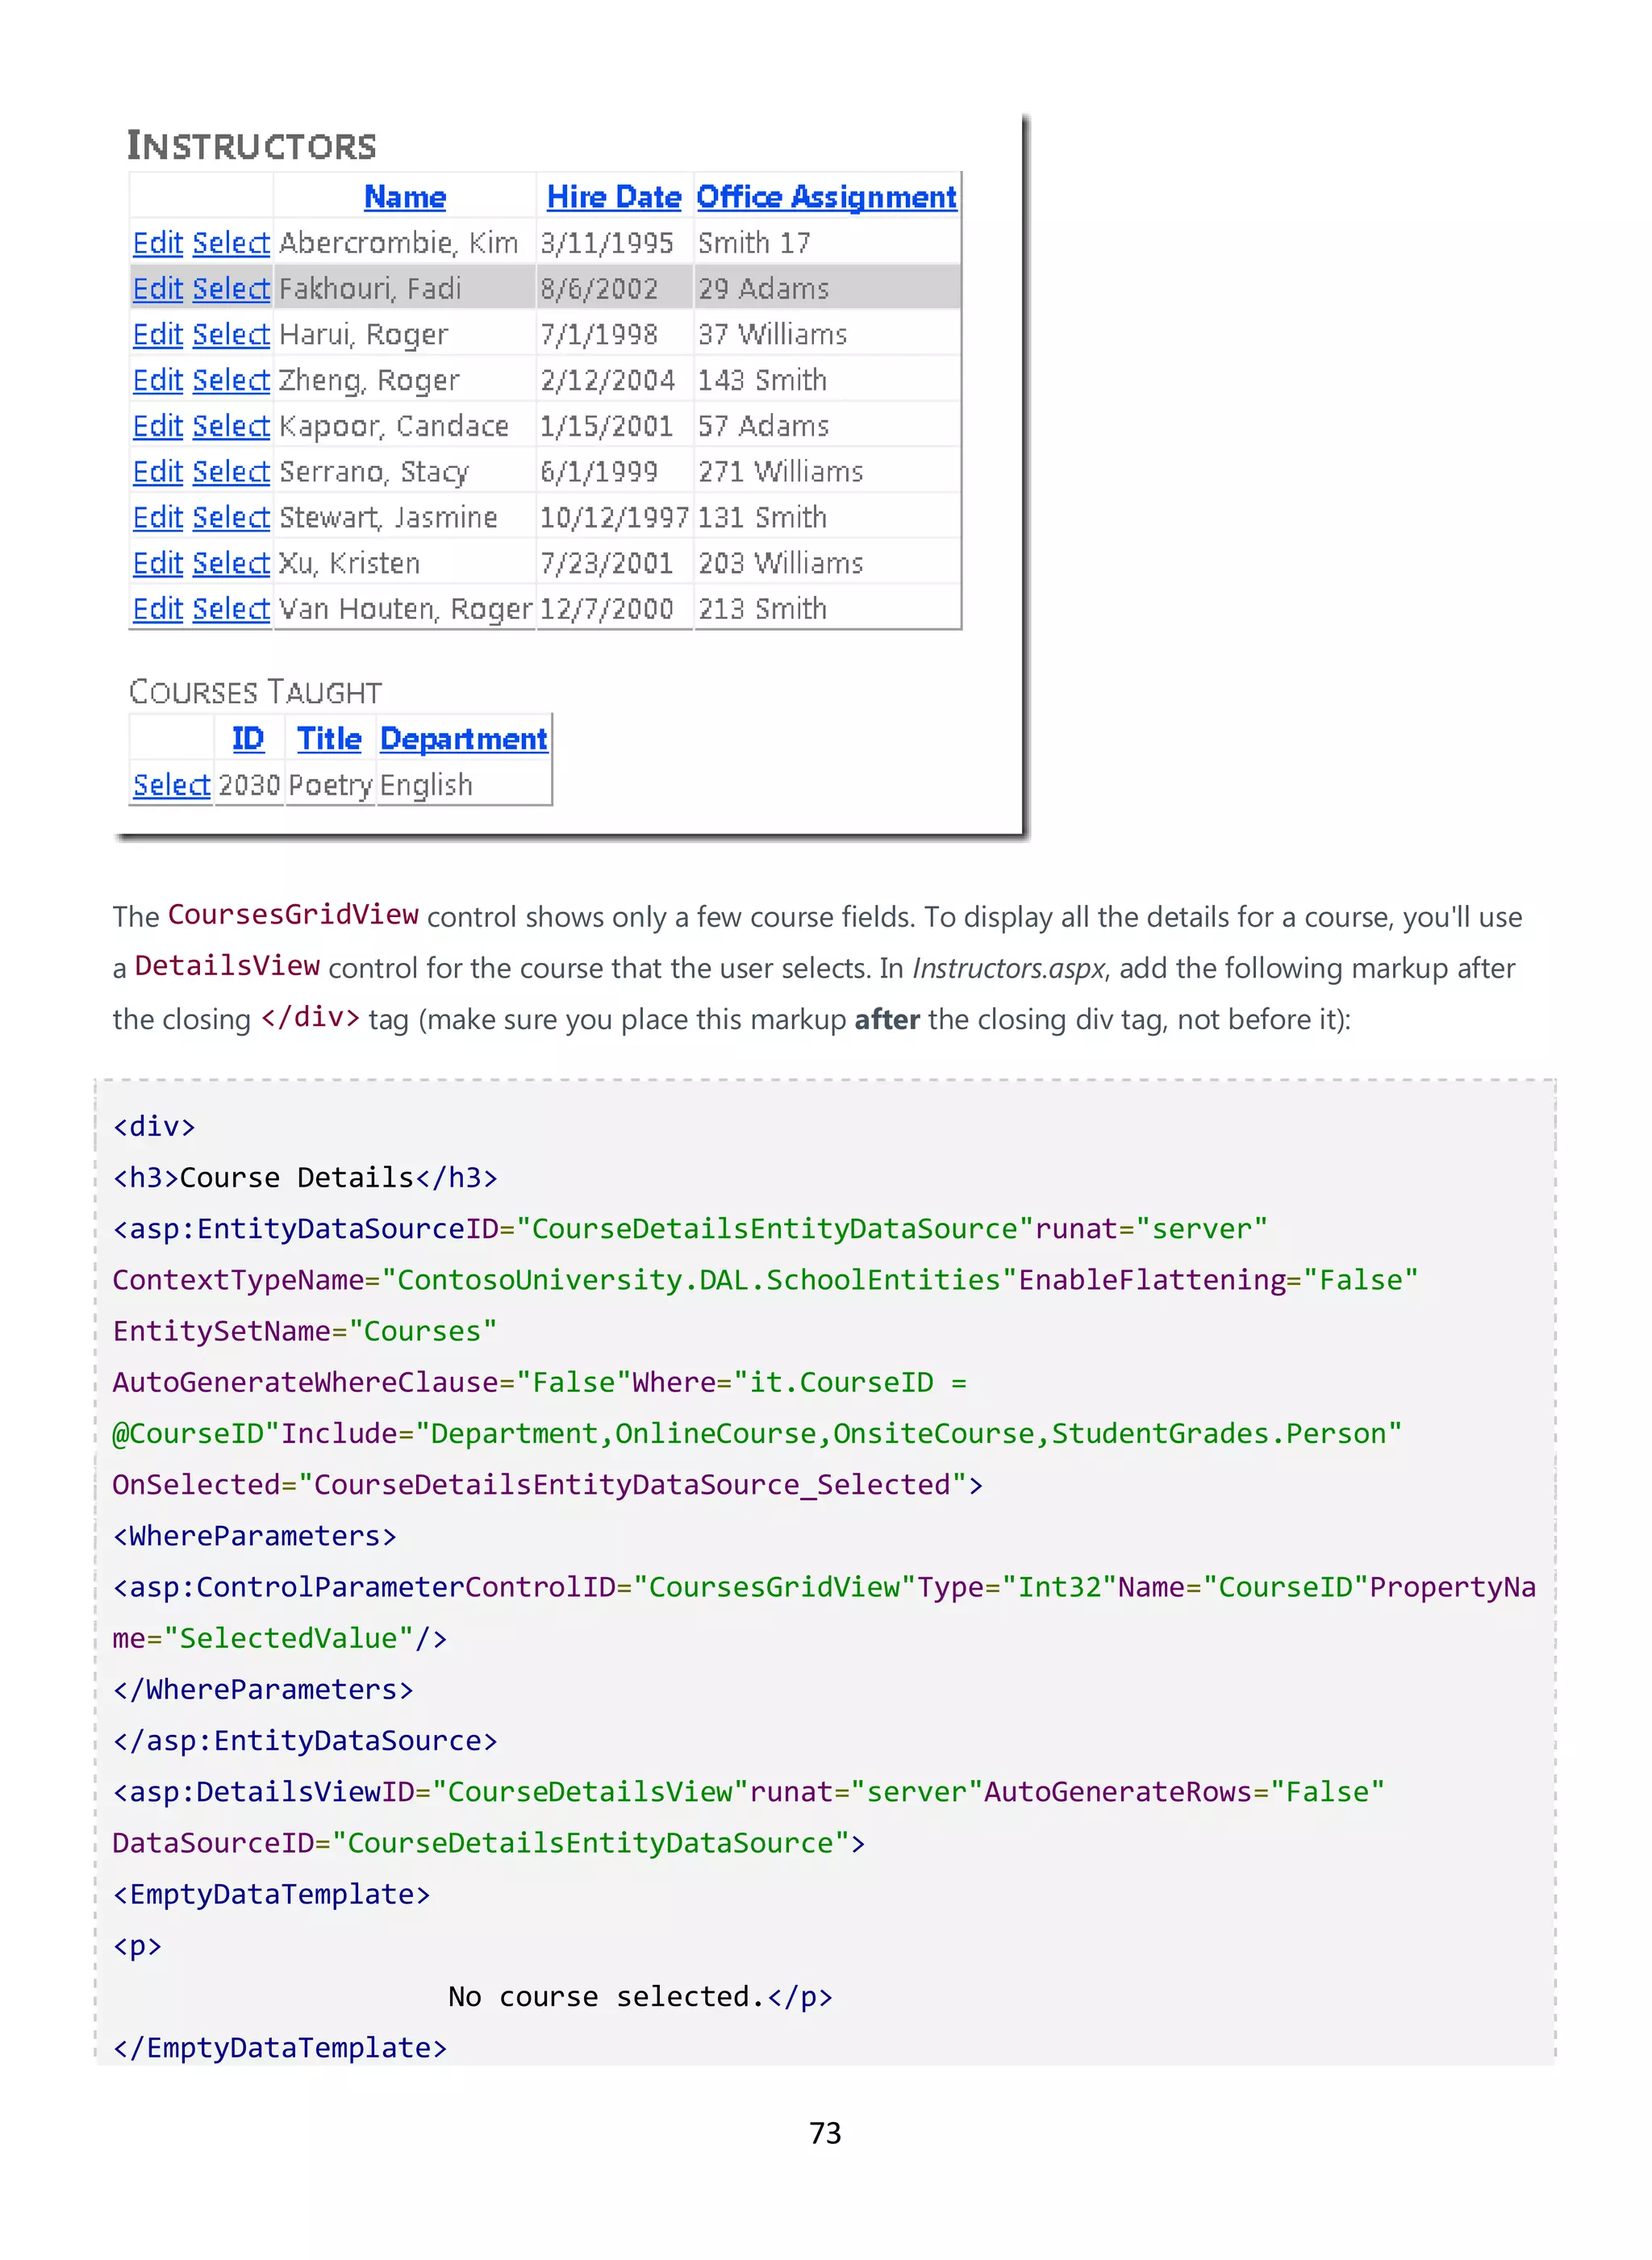Click the closing asp:EntityDataSource tag line
The image size is (1652, 2260).
point(306,1741)
